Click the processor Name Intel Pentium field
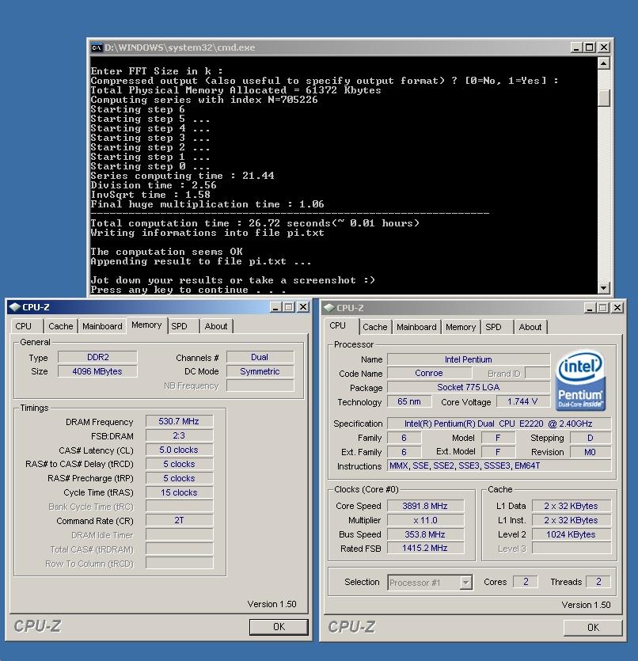Viewport: 638px width, 661px height. click(x=469, y=359)
